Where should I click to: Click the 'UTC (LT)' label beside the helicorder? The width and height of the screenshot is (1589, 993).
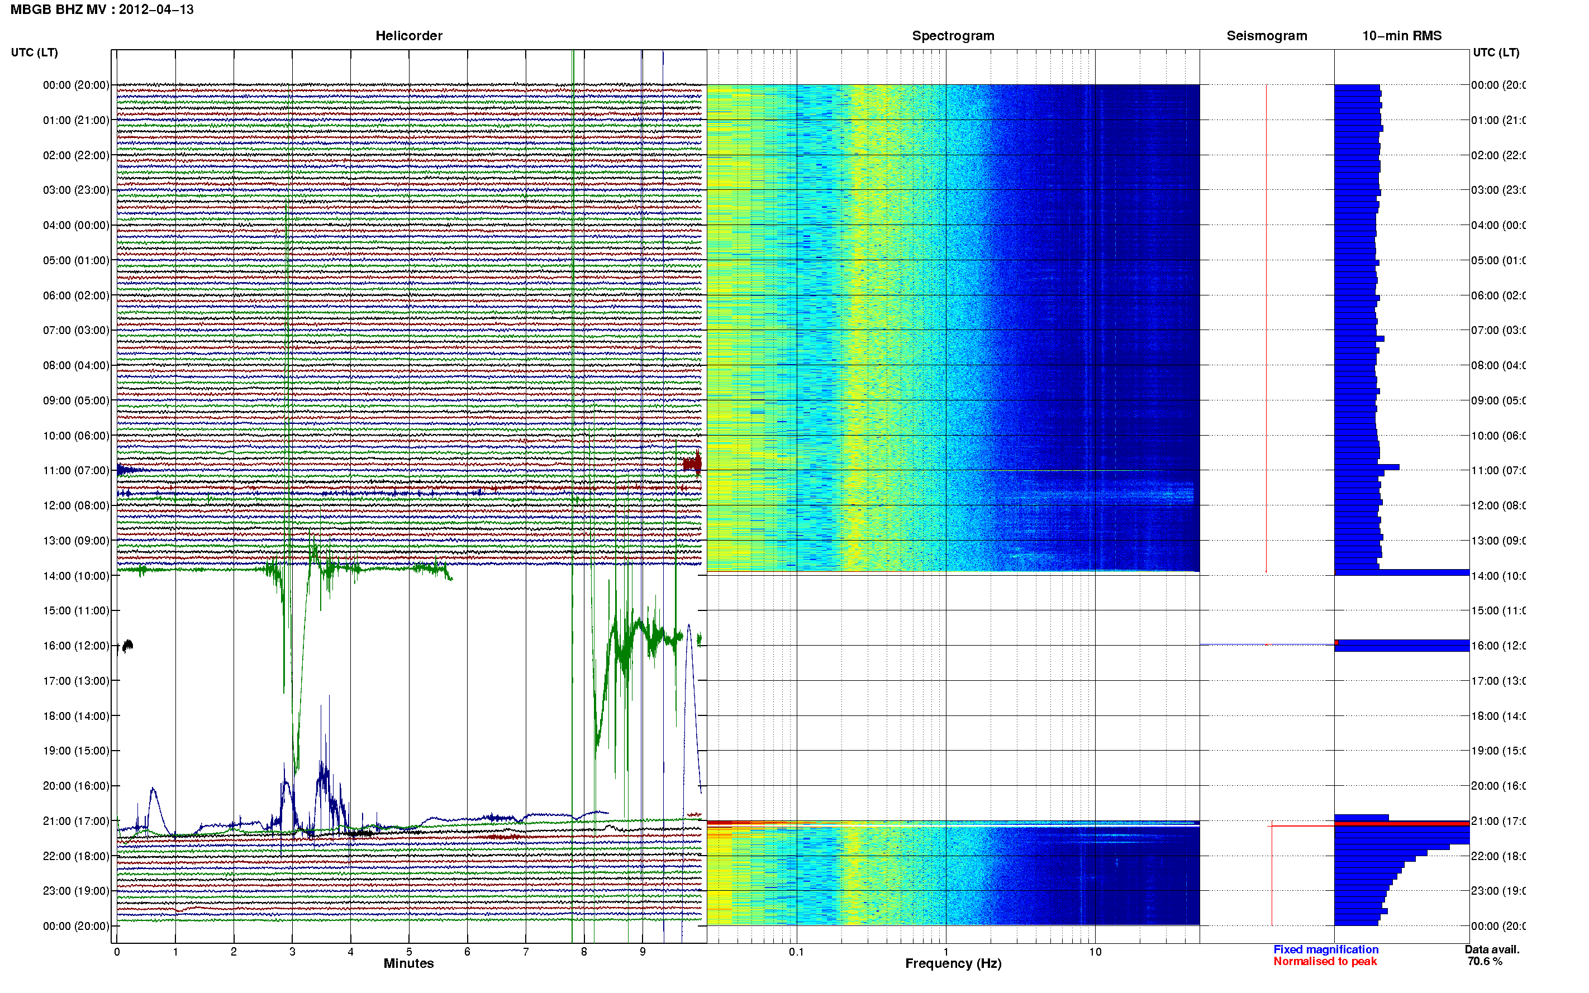click(x=34, y=52)
